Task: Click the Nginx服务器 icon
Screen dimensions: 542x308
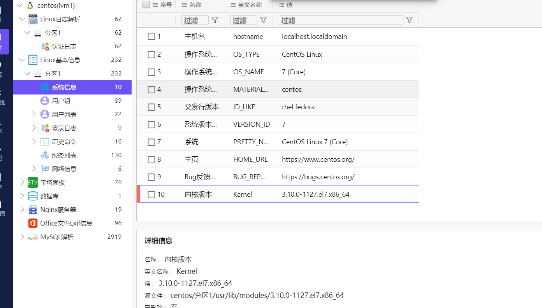Action: point(33,210)
